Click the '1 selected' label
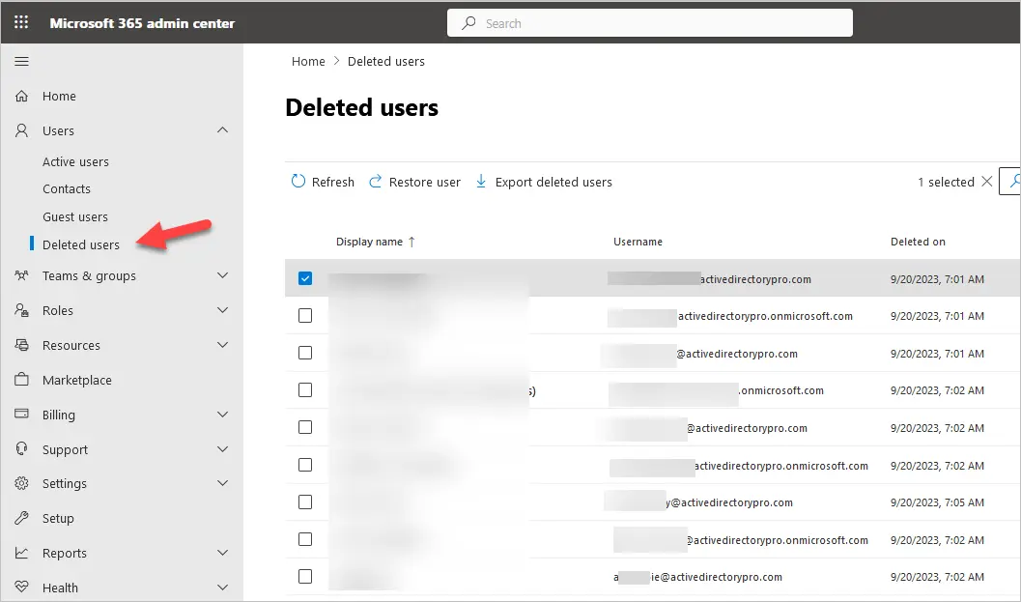 [x=946, y=182]
